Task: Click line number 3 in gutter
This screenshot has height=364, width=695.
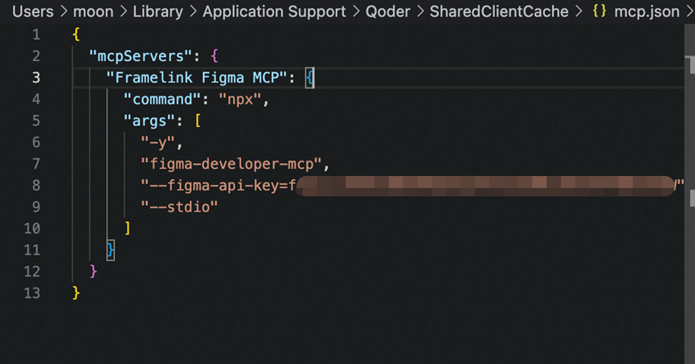Action: click(36, 78)
